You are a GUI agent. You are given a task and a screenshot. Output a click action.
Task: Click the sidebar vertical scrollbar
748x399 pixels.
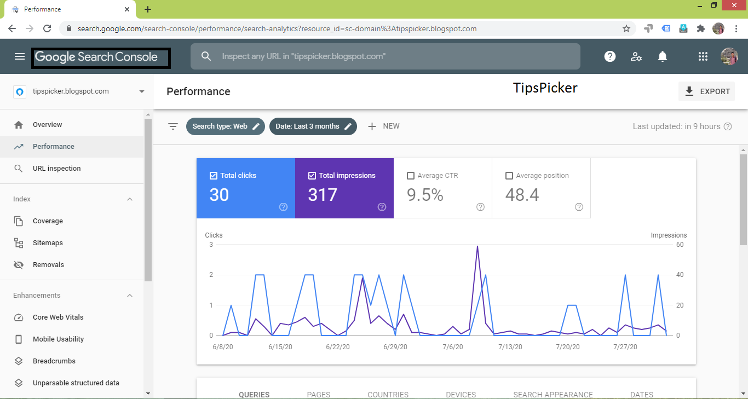(x=148, y=200)
